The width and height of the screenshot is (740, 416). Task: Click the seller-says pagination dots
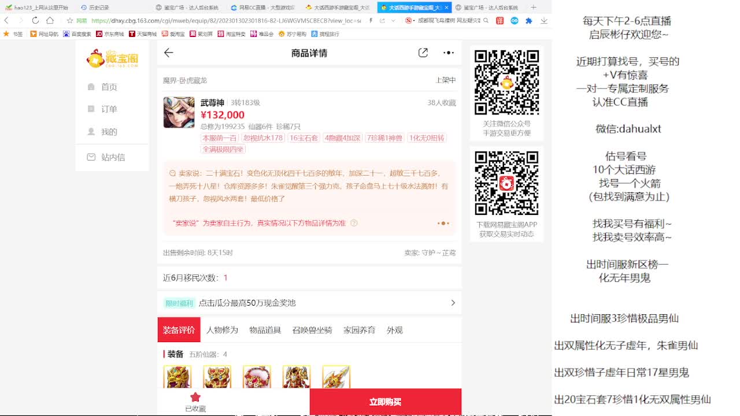pos(443,223)
